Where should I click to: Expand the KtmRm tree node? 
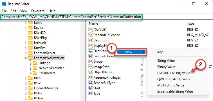(26, 48)
